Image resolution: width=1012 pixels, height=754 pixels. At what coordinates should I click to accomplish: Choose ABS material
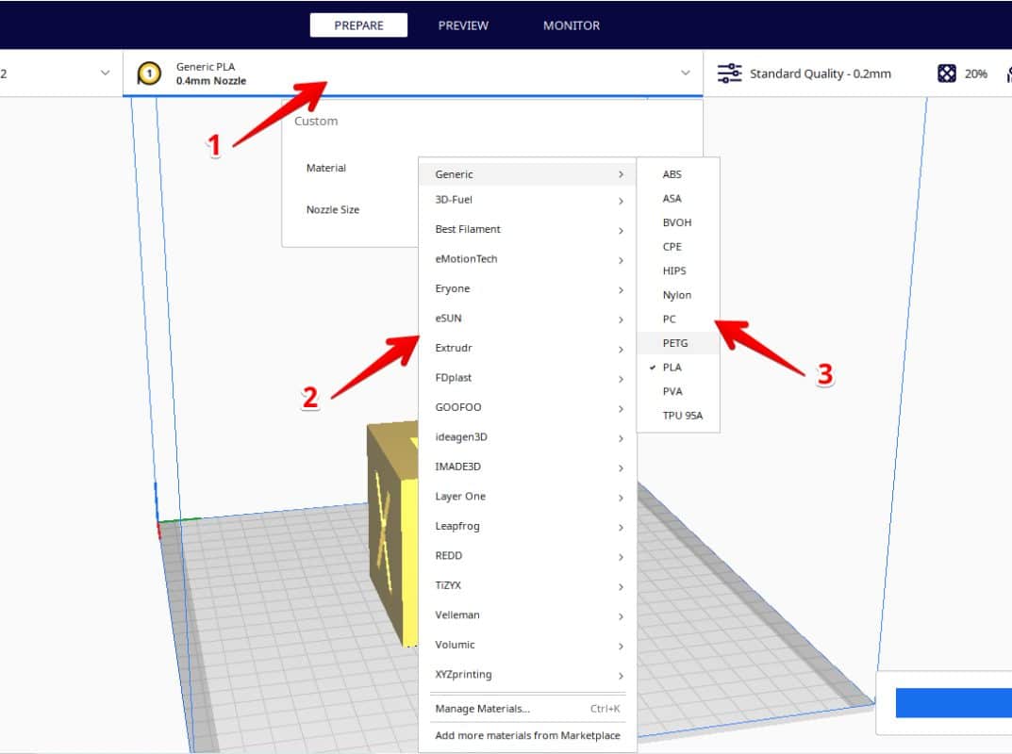tap(672, 174)
